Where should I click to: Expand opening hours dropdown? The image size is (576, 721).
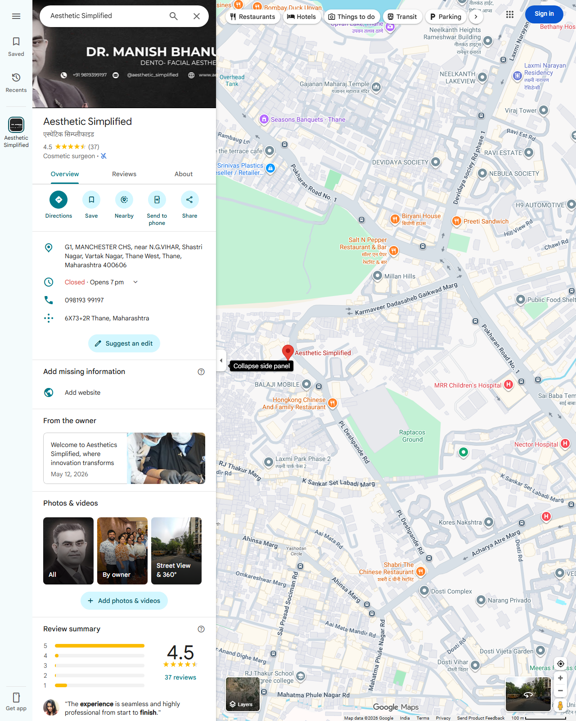pos(135,282)
